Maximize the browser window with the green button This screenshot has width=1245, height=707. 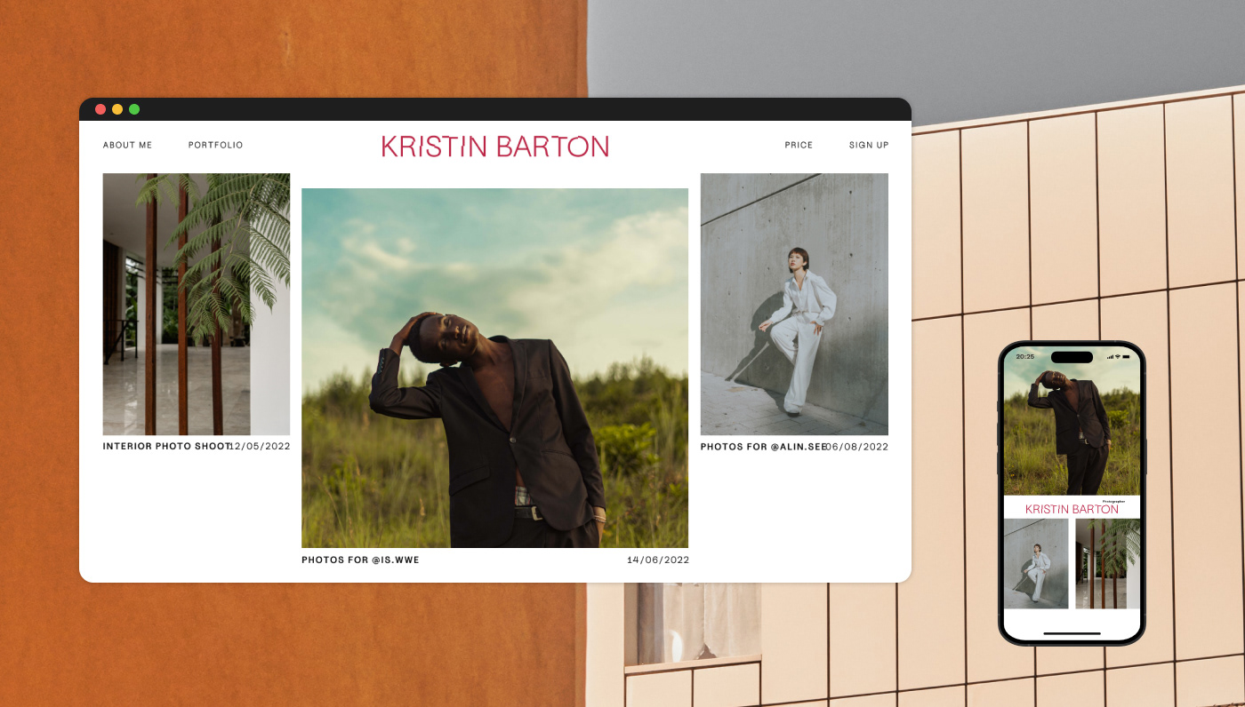point(134,109)
